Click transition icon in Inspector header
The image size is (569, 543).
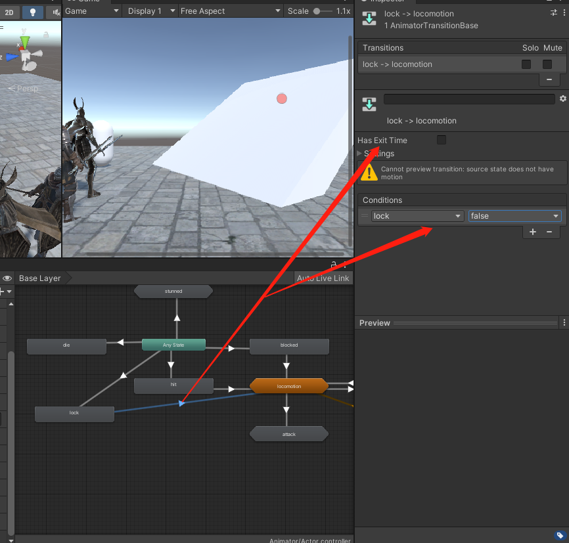tap(369, 18)
